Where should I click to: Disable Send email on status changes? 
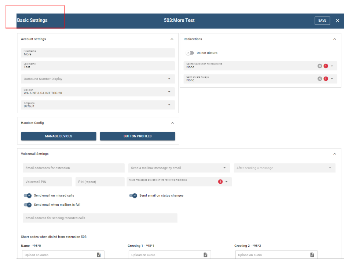point(133,195)
